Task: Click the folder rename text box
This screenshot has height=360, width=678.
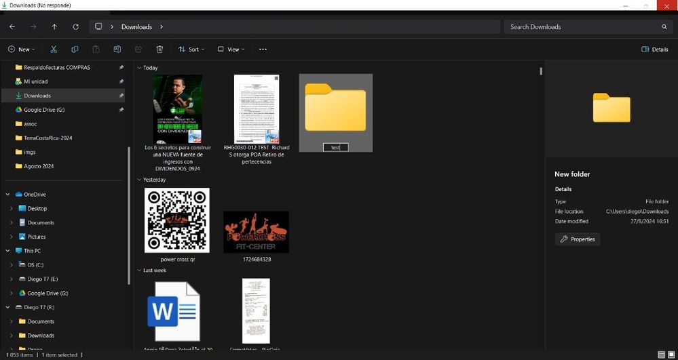Action: (x=335, y=147)
